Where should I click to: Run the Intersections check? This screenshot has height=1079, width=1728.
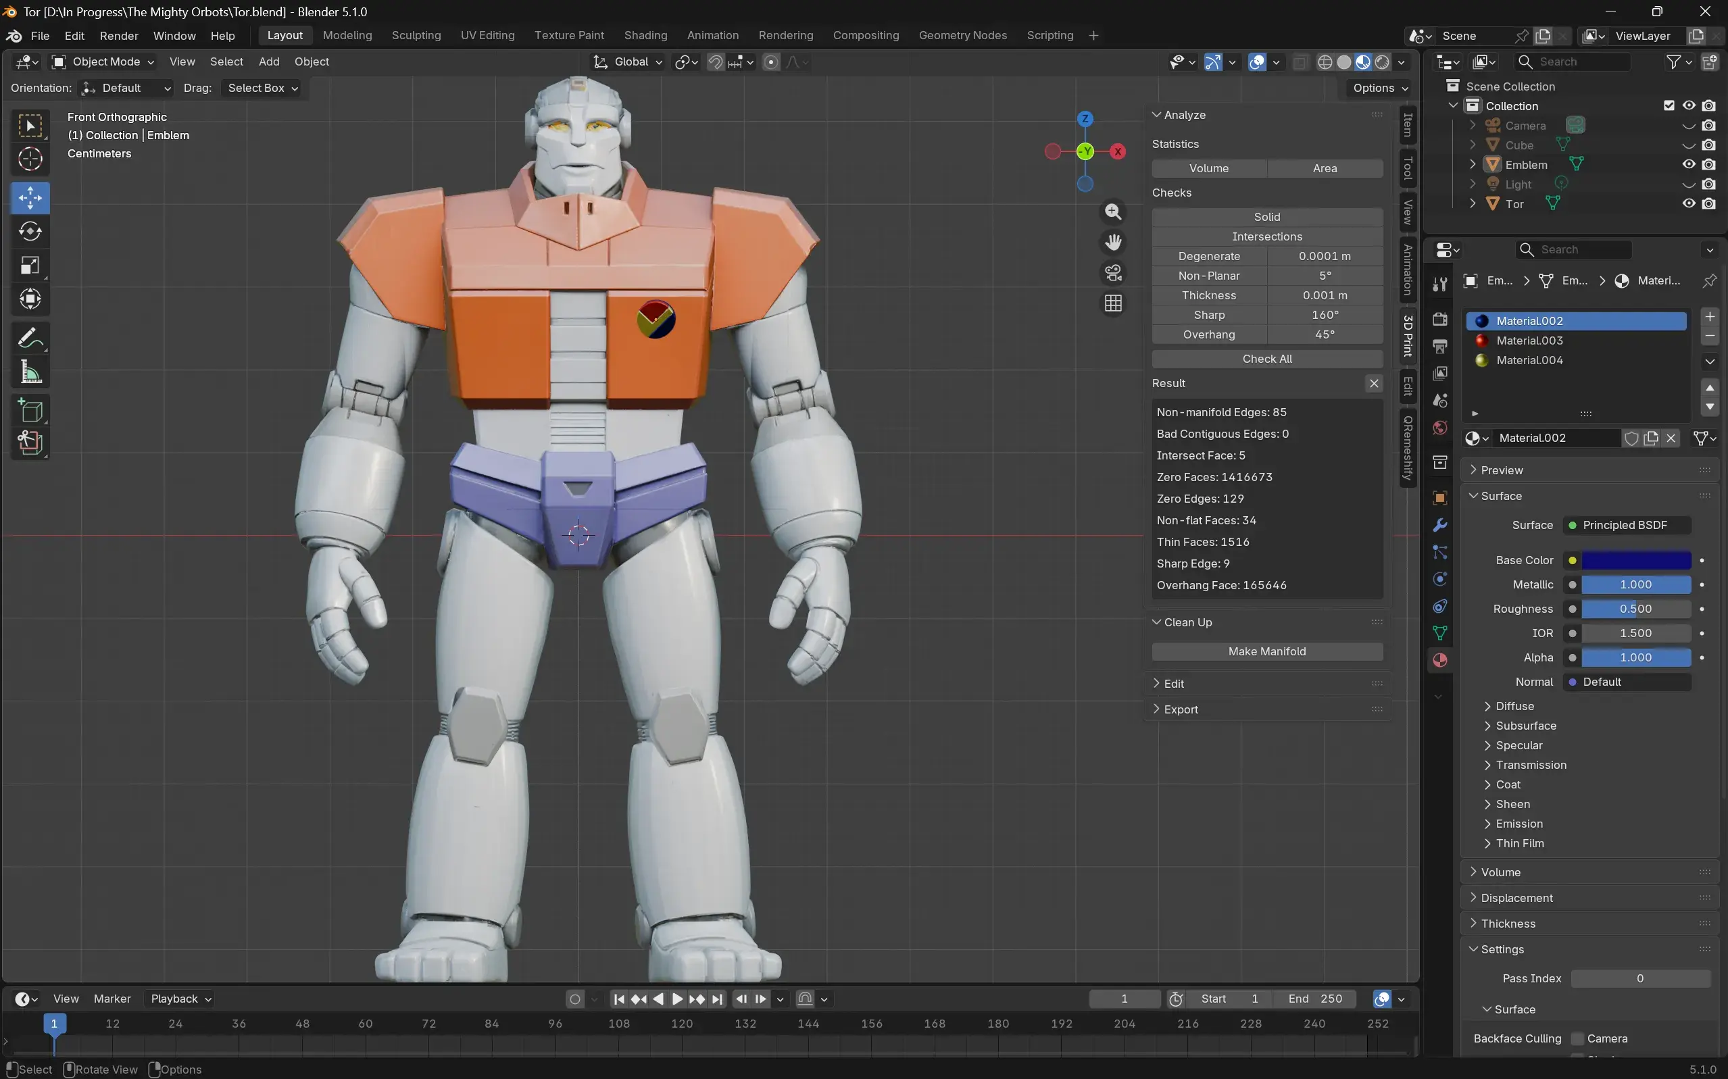pos(1267,236)
